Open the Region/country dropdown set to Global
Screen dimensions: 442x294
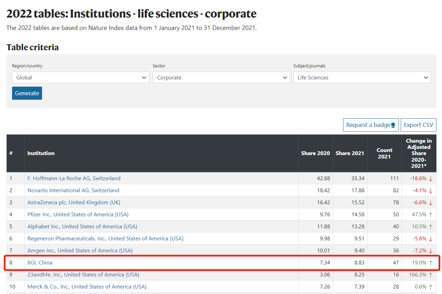[x=80, y=78]
